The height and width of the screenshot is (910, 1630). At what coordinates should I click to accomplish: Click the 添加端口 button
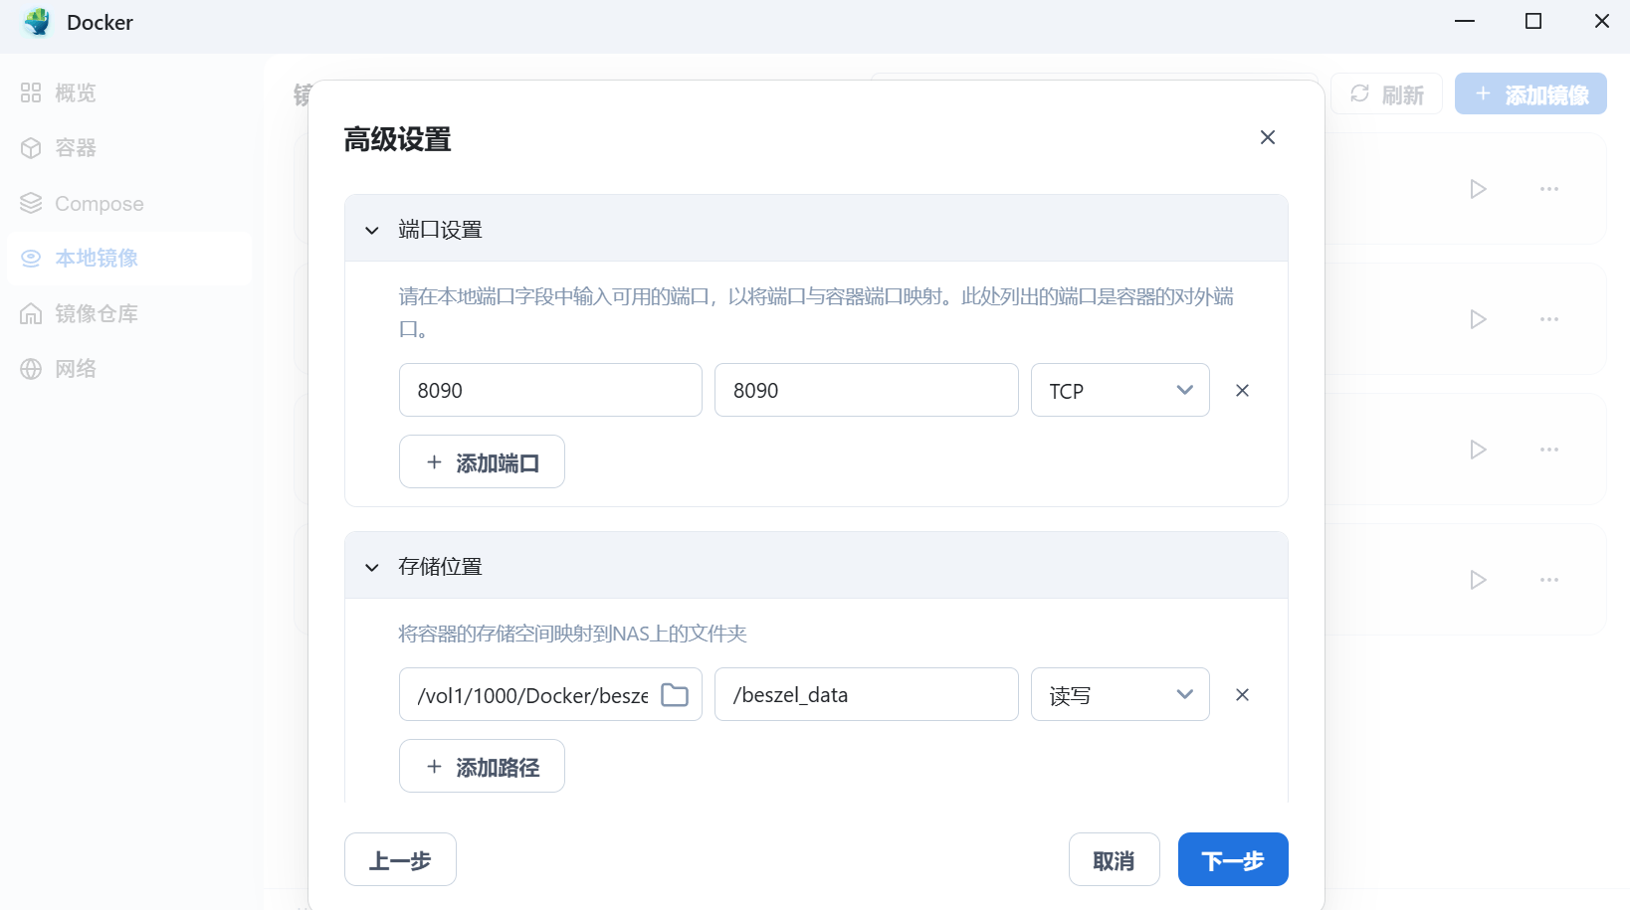point(482,462)
